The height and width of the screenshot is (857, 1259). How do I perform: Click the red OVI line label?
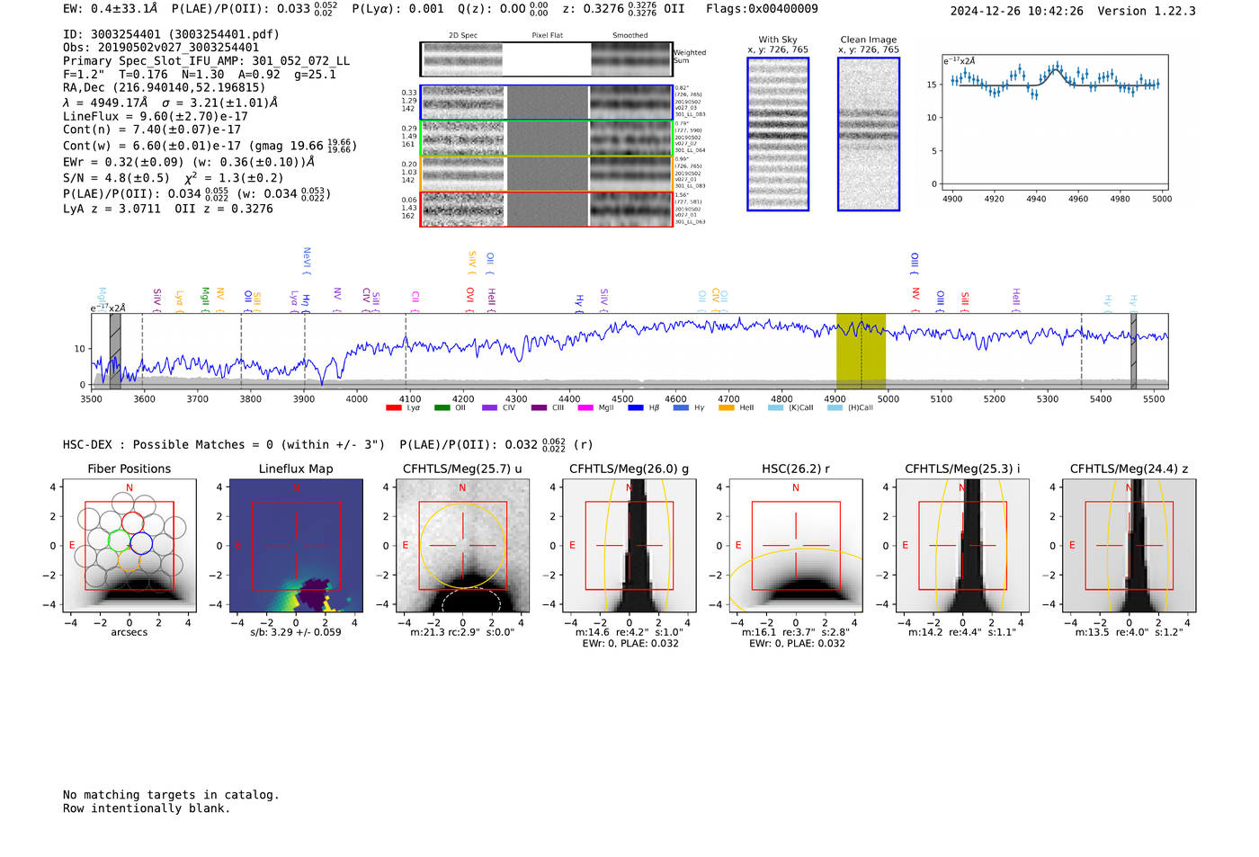click(469, 299)
